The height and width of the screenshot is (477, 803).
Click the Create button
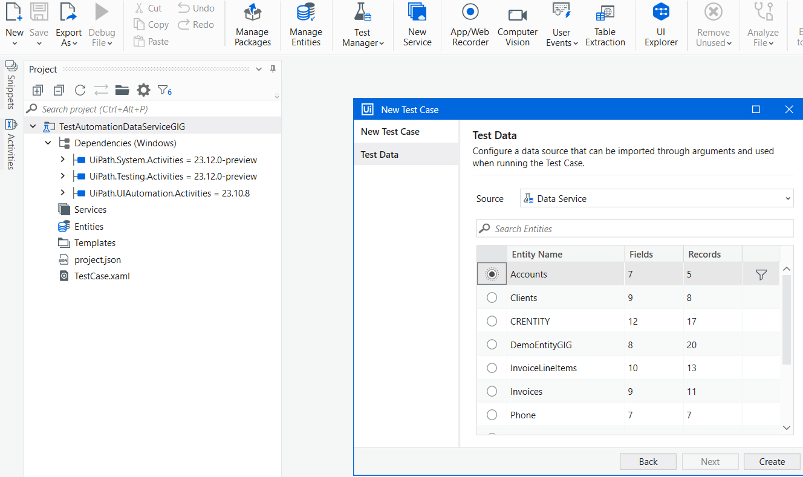[x=772, y=461]
